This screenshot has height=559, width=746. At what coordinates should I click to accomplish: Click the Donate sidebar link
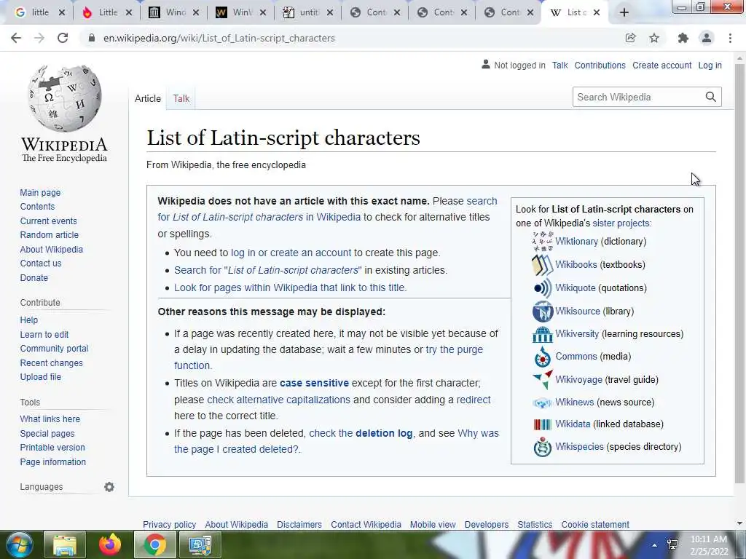coord(34,277)
